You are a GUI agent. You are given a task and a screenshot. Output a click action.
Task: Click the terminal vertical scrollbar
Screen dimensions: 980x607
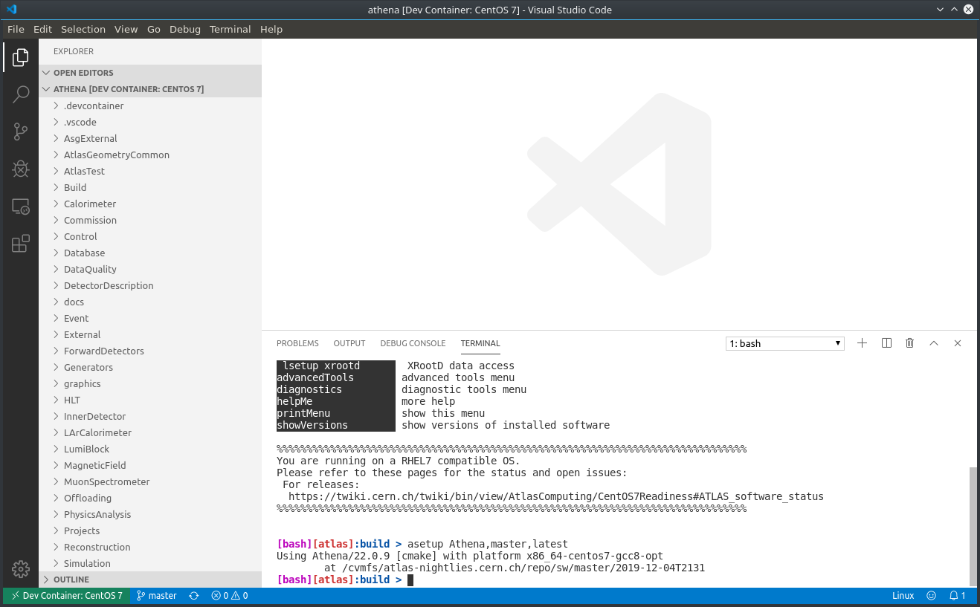973,527
